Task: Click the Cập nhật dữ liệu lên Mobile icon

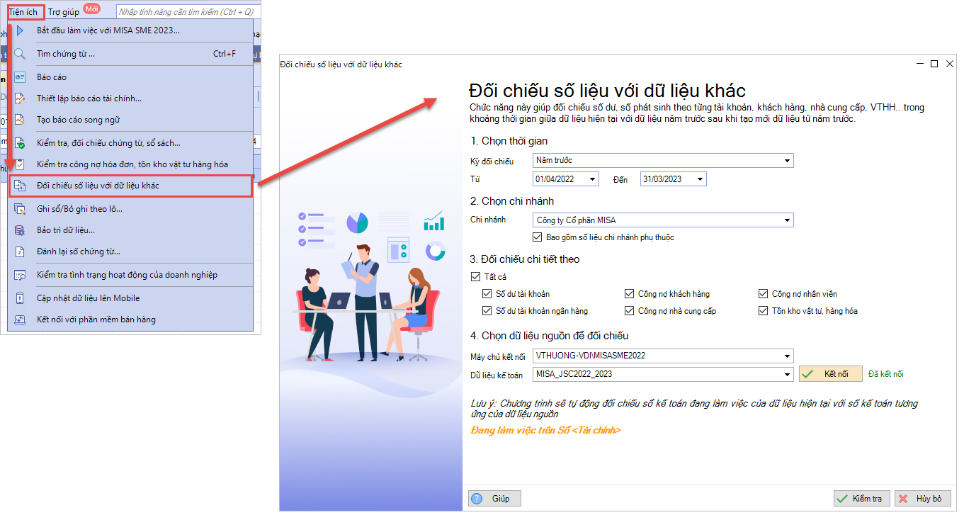Action: pyautogui.click(x=20, y=298)
